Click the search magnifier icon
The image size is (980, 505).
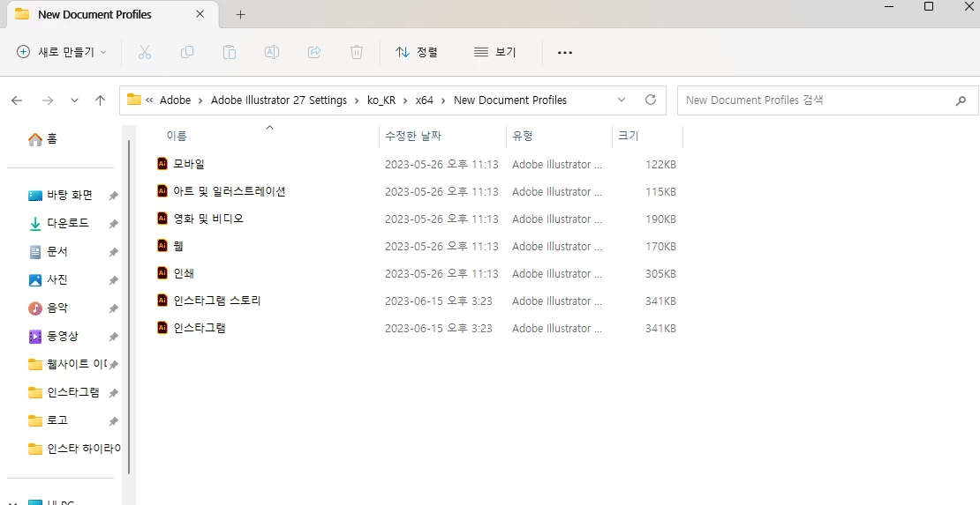pyautogui.click(x=961, y=100)
